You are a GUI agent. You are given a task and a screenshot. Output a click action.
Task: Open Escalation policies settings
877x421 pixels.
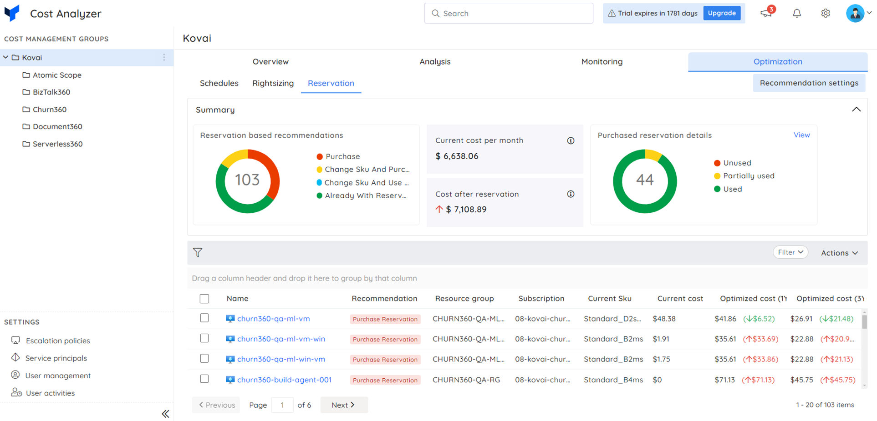(x=58, y=341)
